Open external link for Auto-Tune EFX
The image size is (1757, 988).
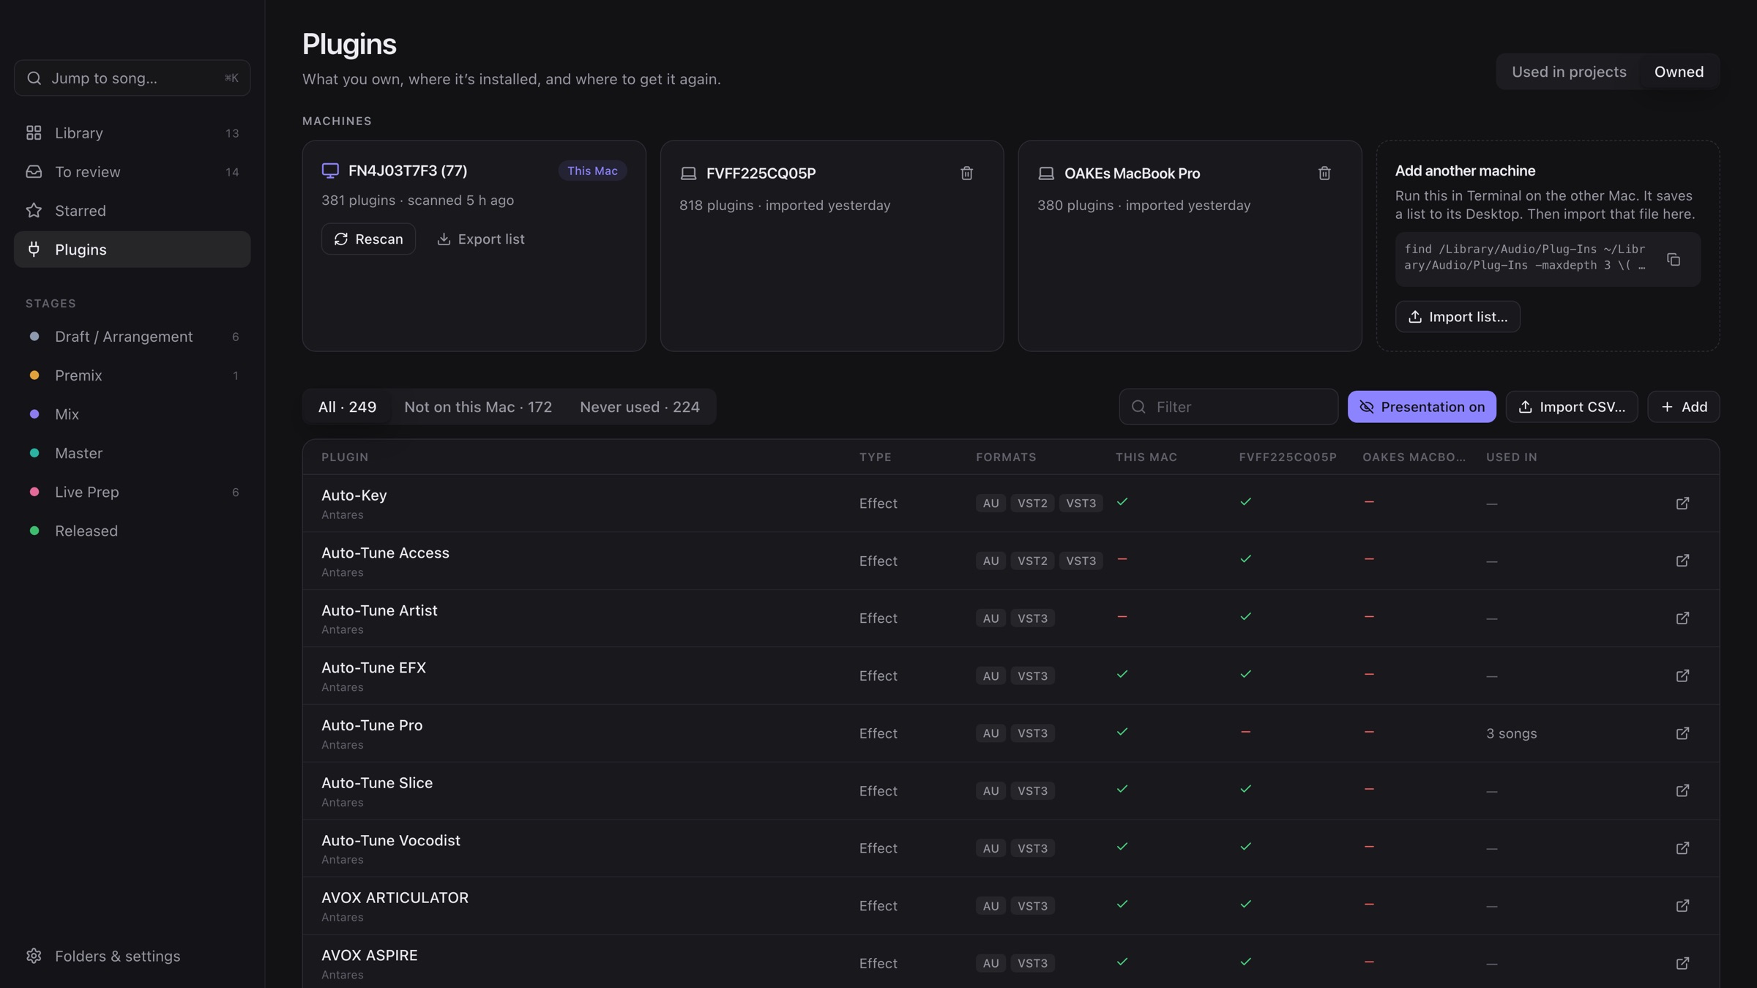(1682, 675)
